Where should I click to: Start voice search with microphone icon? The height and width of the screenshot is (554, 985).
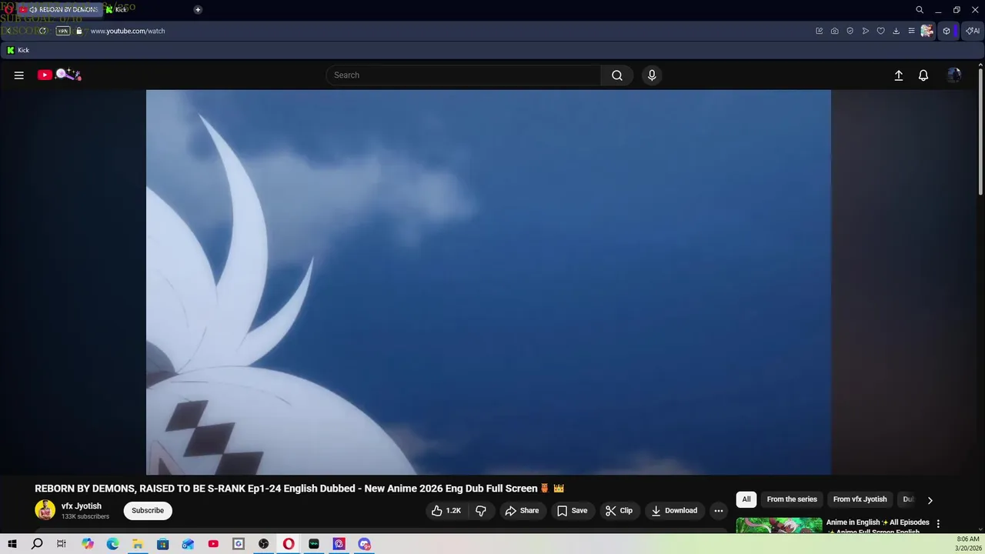[652, 75]
